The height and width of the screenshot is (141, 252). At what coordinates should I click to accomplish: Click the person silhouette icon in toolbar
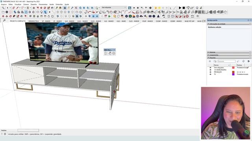158,16
